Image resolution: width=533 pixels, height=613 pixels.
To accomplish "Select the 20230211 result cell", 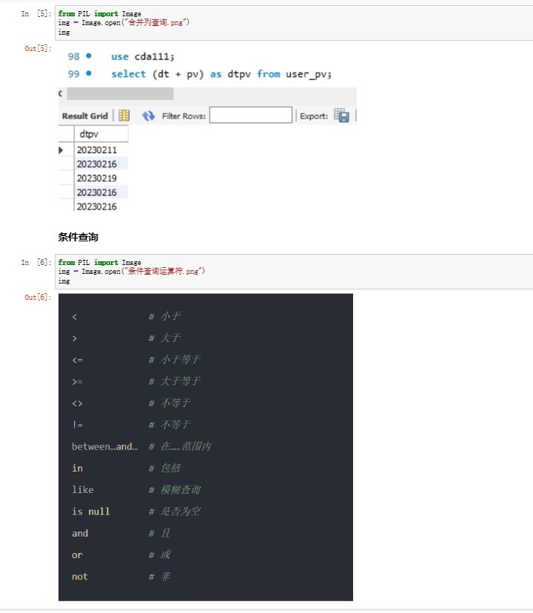I will (101, 150).
